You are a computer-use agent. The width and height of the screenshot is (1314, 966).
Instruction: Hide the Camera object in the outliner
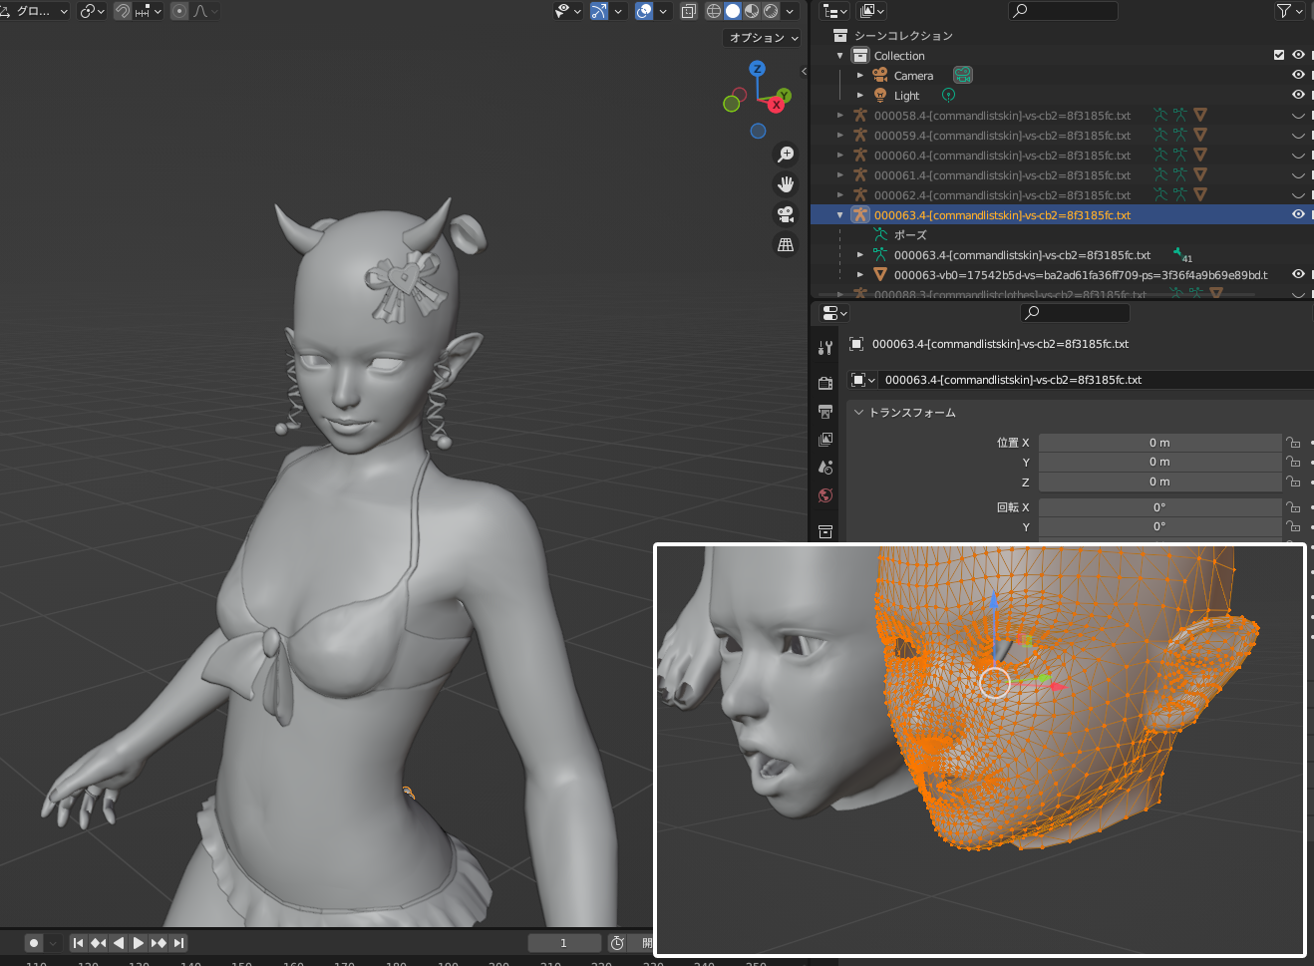[1298, 75]
